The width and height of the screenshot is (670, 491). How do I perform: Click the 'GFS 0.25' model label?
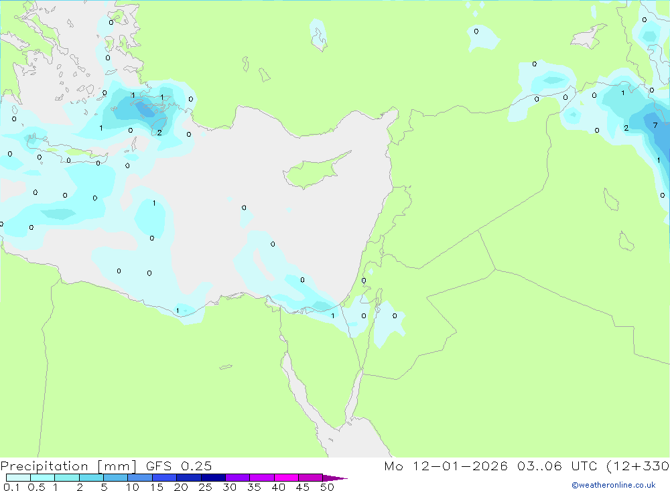(x=179, y=466)
